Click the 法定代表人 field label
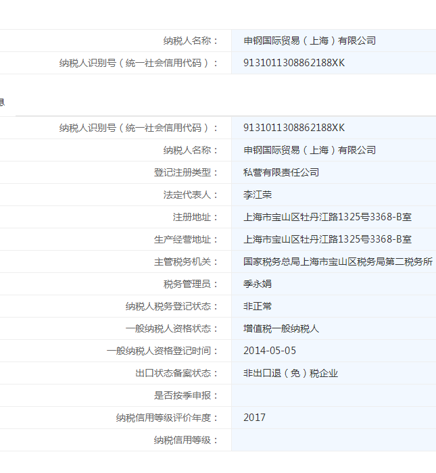The width and height of the screenshot is (436, 473). tap(191, 195)
